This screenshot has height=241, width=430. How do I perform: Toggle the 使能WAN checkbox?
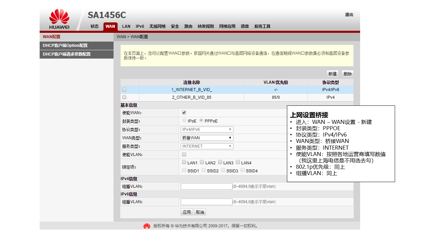(184, 112)
